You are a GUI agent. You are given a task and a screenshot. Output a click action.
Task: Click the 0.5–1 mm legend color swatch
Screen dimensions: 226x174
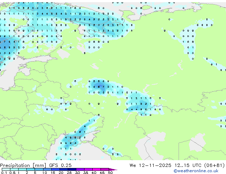14,169
